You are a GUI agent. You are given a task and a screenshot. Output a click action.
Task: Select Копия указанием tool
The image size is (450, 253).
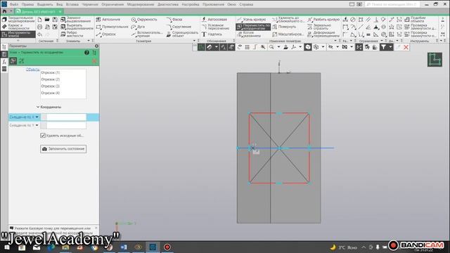[x=249, y=34]
